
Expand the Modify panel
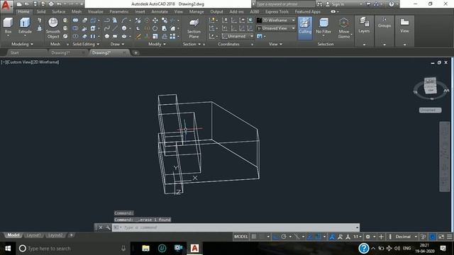(x=157, y=44)
